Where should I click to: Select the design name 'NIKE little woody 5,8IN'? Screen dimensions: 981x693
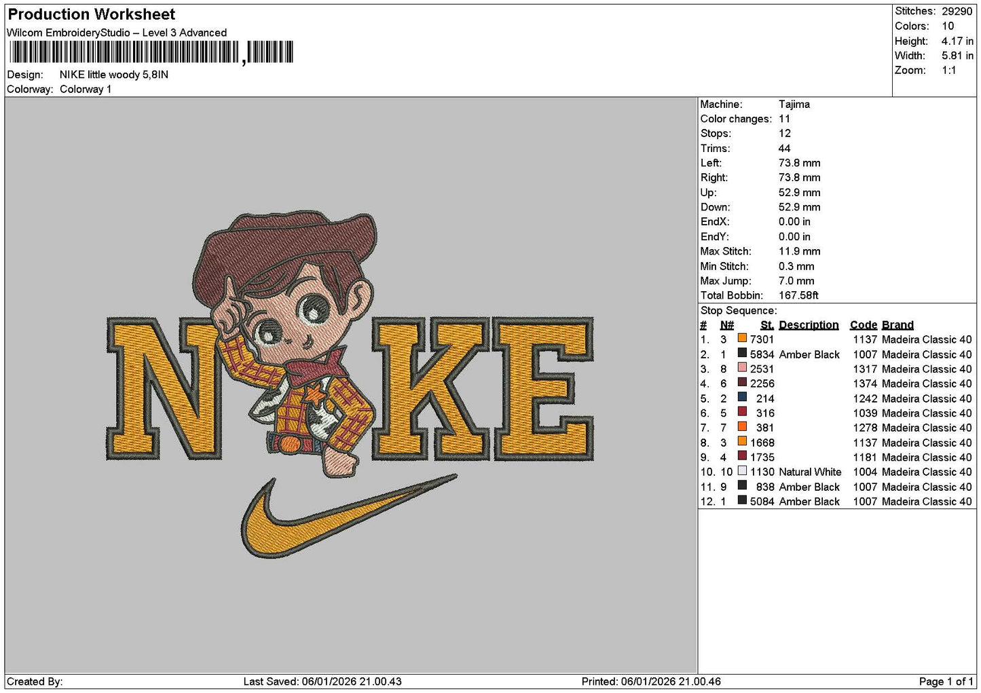[x=114, y=75]
